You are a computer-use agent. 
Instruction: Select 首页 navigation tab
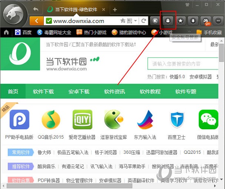(x=13, y=91)
